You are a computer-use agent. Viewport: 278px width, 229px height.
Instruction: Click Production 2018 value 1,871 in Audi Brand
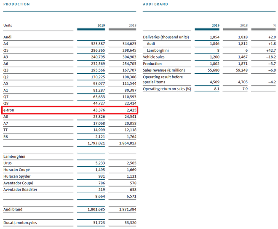click(x=243, y=64)
